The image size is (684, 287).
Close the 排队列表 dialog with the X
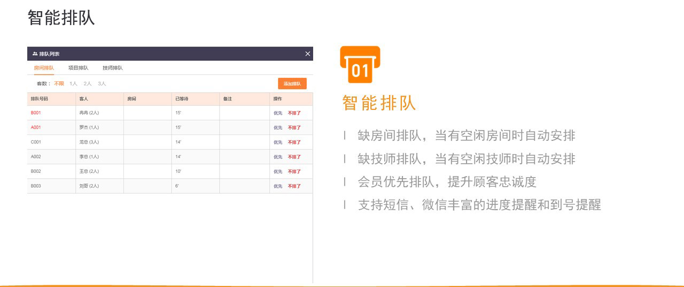tap(308, 54)
